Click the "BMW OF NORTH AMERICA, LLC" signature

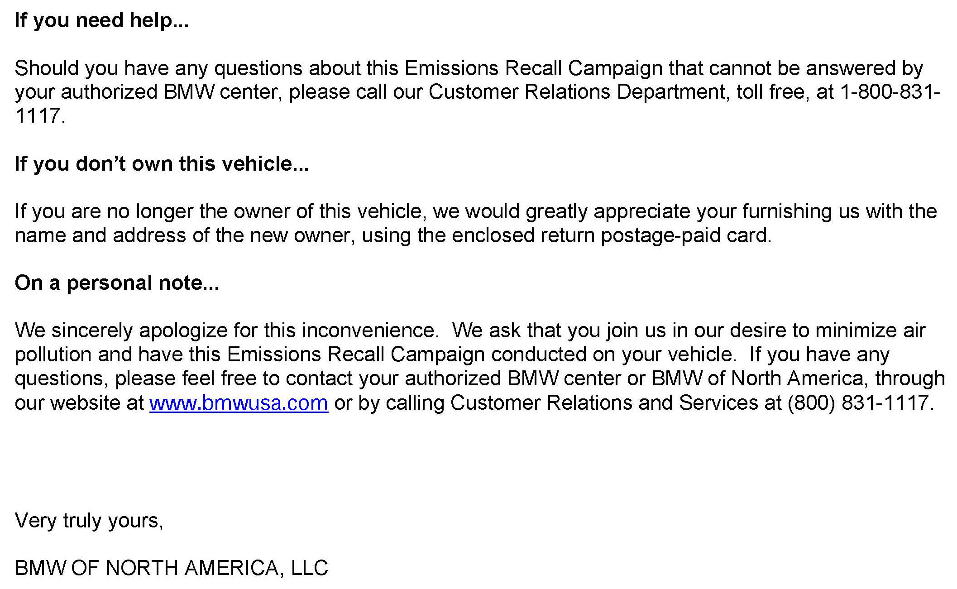[x=171, y=568]
